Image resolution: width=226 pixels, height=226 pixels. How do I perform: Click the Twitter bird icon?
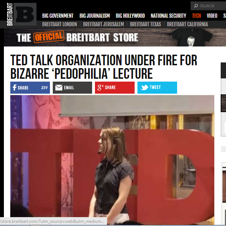coord(144,88)
